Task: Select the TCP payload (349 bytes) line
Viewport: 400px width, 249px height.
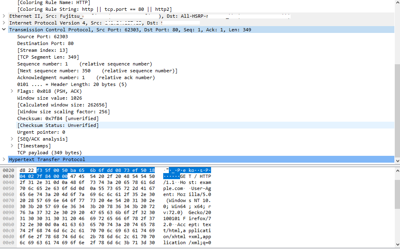Action: pyautogui.click(x=49, y=153)
